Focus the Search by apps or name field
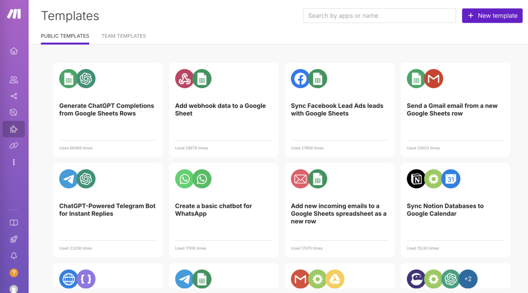This screenshot has height=293, width=528. (379, 15)
